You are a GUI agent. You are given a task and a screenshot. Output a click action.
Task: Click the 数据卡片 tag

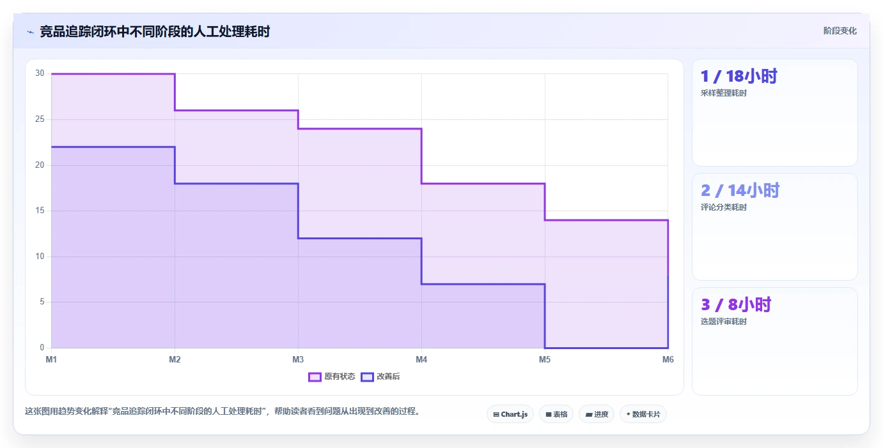[643, 414]
